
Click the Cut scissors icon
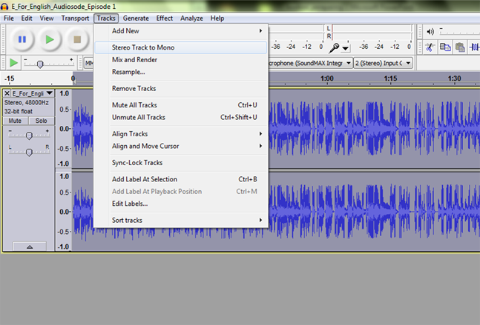coord(429,47)
